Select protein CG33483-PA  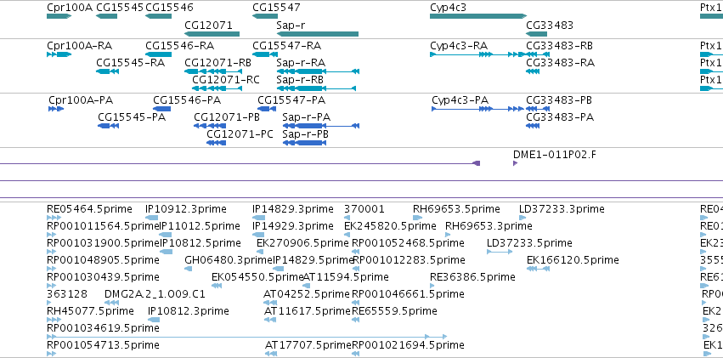click(533, 126)
